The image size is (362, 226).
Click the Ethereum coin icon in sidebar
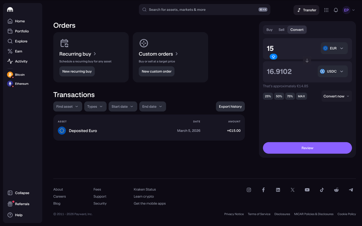[x=10, y=84]
